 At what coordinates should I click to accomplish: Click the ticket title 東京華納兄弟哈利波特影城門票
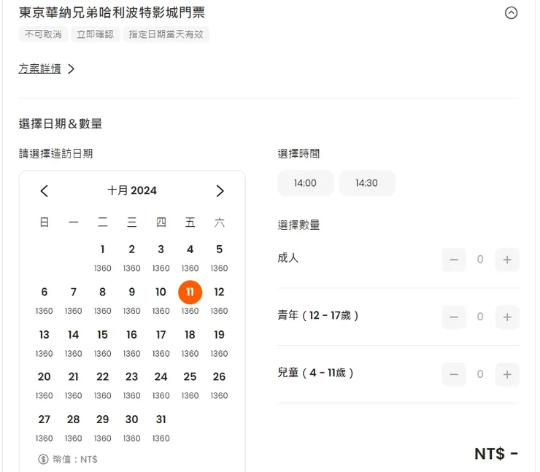click(x=112, y=12)
